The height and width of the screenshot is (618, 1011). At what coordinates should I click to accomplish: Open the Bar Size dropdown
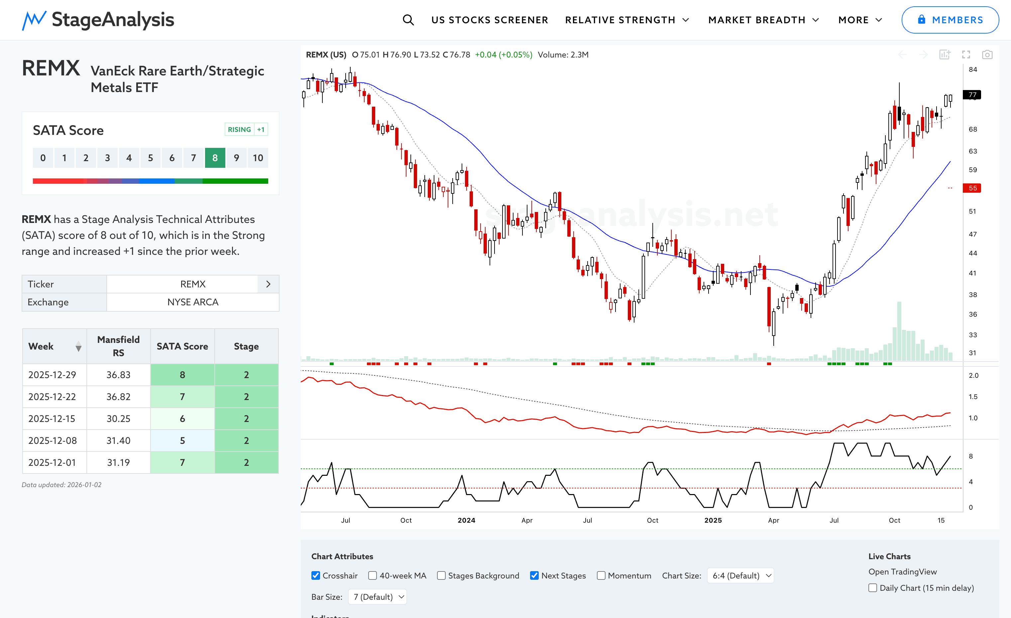(378, 597)
